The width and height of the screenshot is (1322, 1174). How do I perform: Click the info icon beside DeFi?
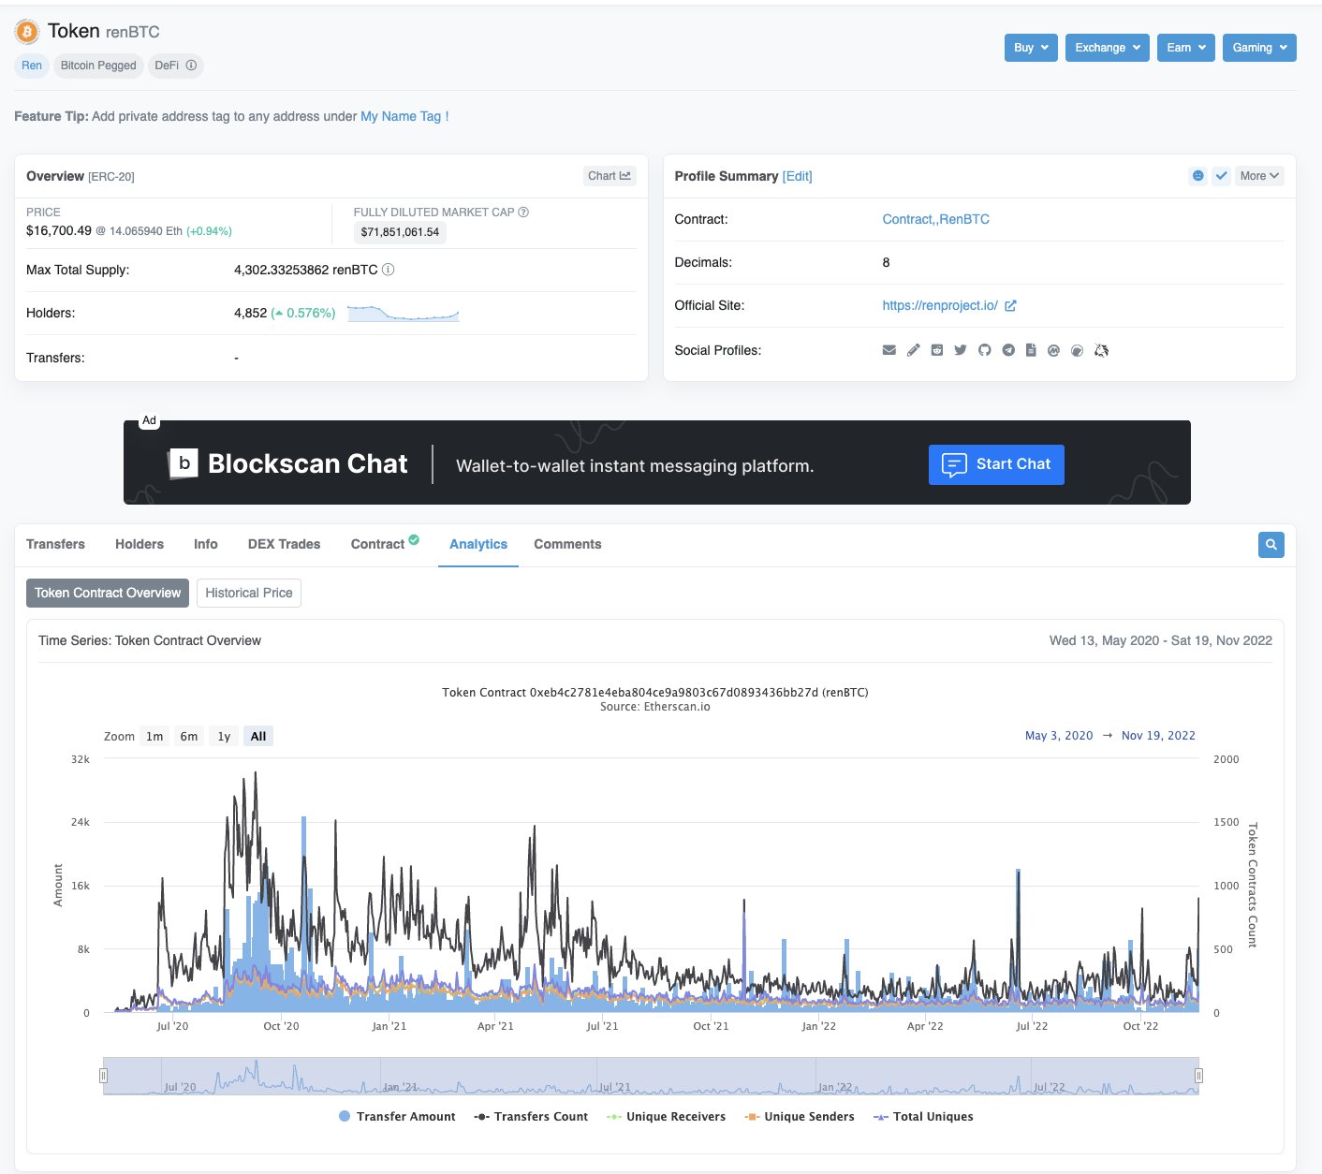coord(191,66)
